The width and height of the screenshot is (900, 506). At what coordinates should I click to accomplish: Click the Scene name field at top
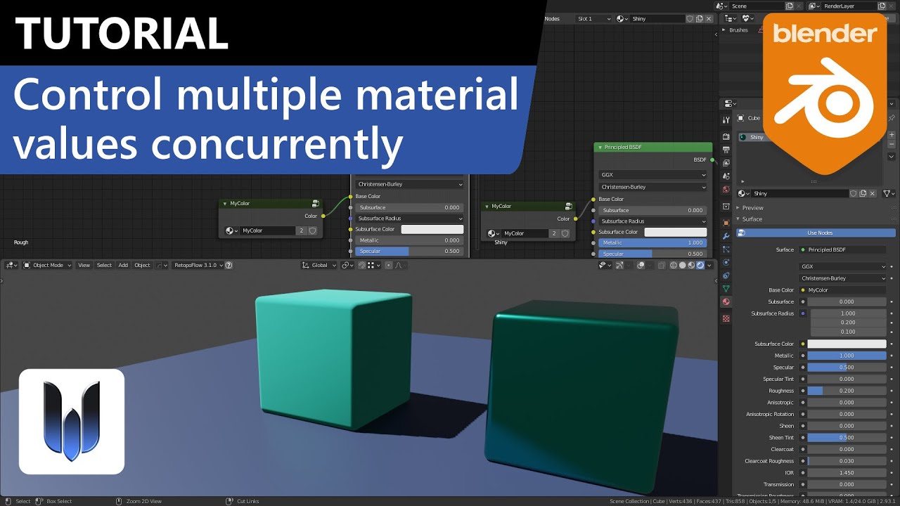coord(757,6)
